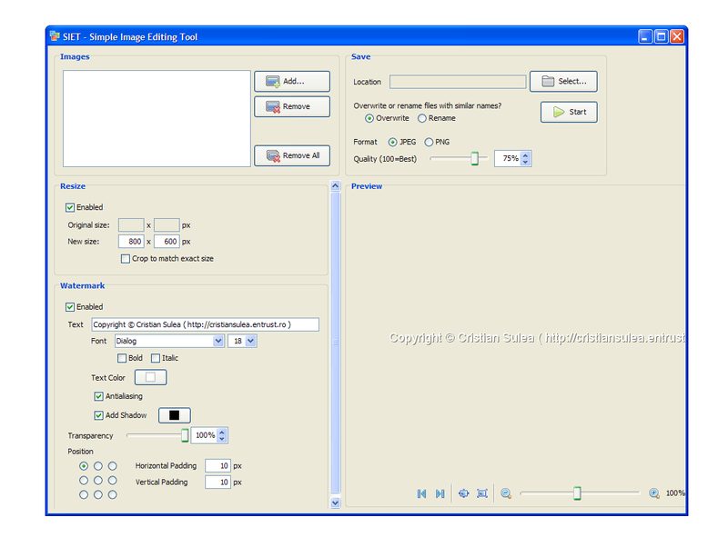Toggle the Add Shadow checkbox
Screen dimensions: 728x557
coord(98,415)
